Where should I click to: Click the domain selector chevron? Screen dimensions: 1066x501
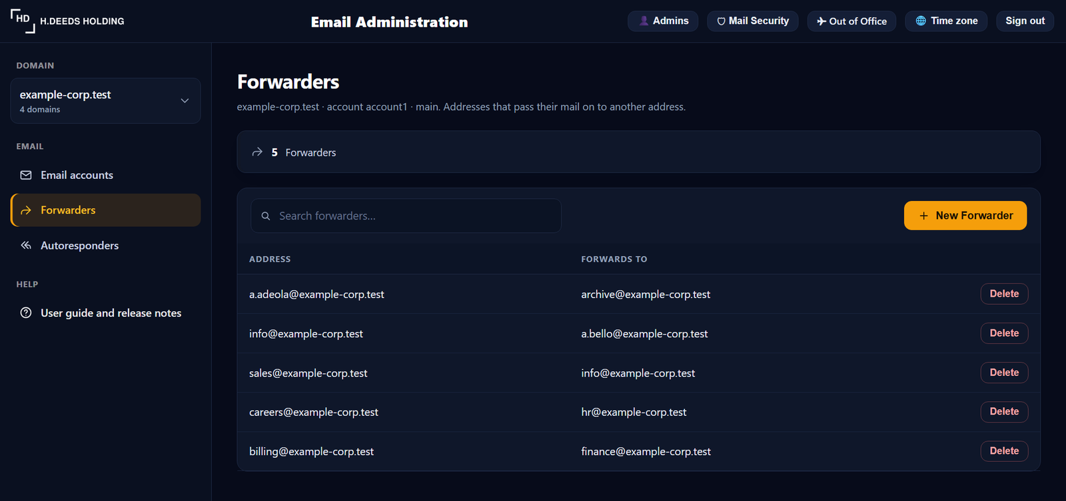coord(185,100)
